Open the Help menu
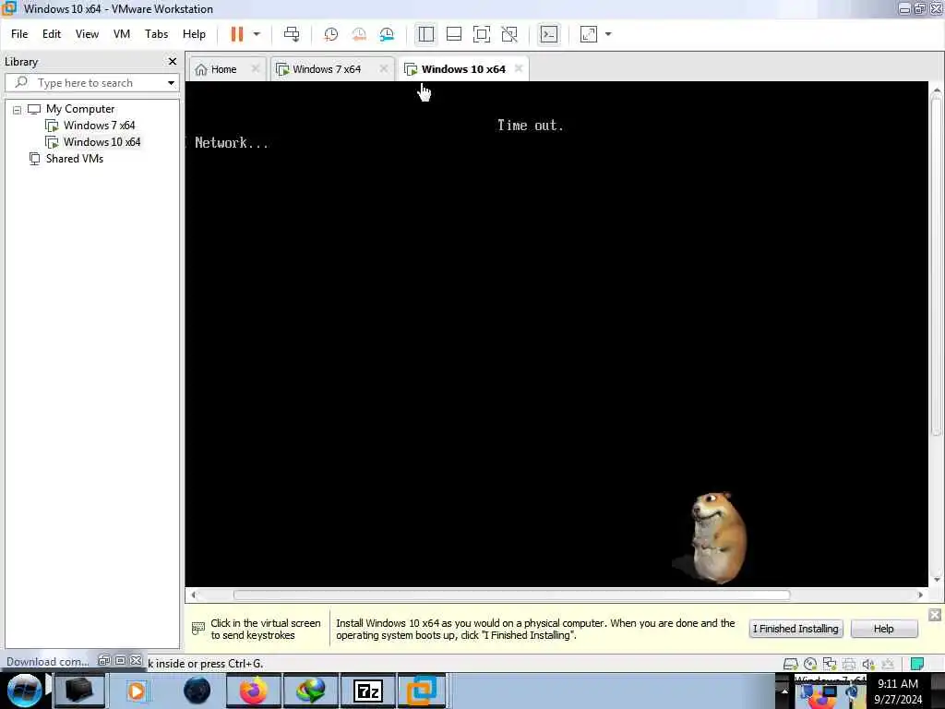This screenshot has height=709, width=945. tap(194, 34)
